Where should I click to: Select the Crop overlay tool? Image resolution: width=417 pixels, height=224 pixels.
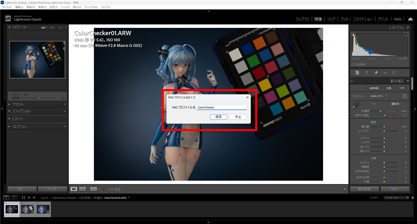pos(367,73)
